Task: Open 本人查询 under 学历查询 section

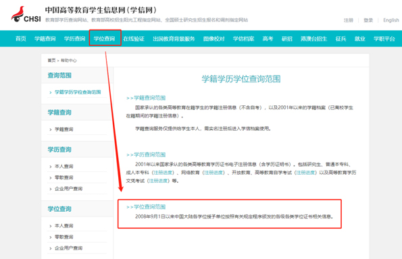Action: pos(64,167)
